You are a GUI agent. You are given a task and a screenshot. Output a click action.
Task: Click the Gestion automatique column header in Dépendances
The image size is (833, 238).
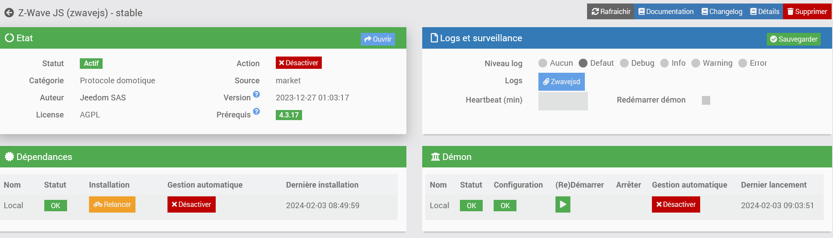[x=205, y=185]
